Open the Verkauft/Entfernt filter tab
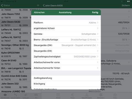 coord(15,96)
